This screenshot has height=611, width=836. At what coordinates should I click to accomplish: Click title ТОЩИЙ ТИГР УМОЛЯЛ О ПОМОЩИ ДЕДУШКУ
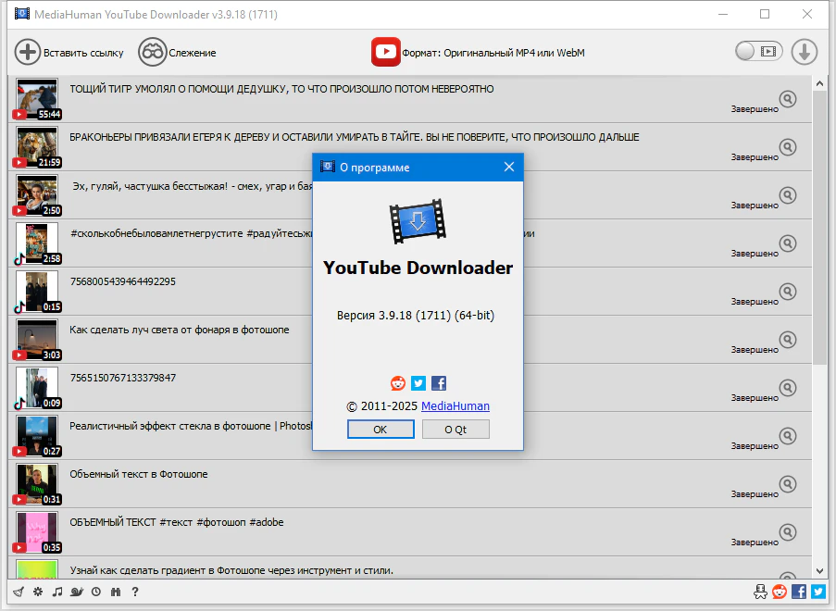tap(281, 89)
